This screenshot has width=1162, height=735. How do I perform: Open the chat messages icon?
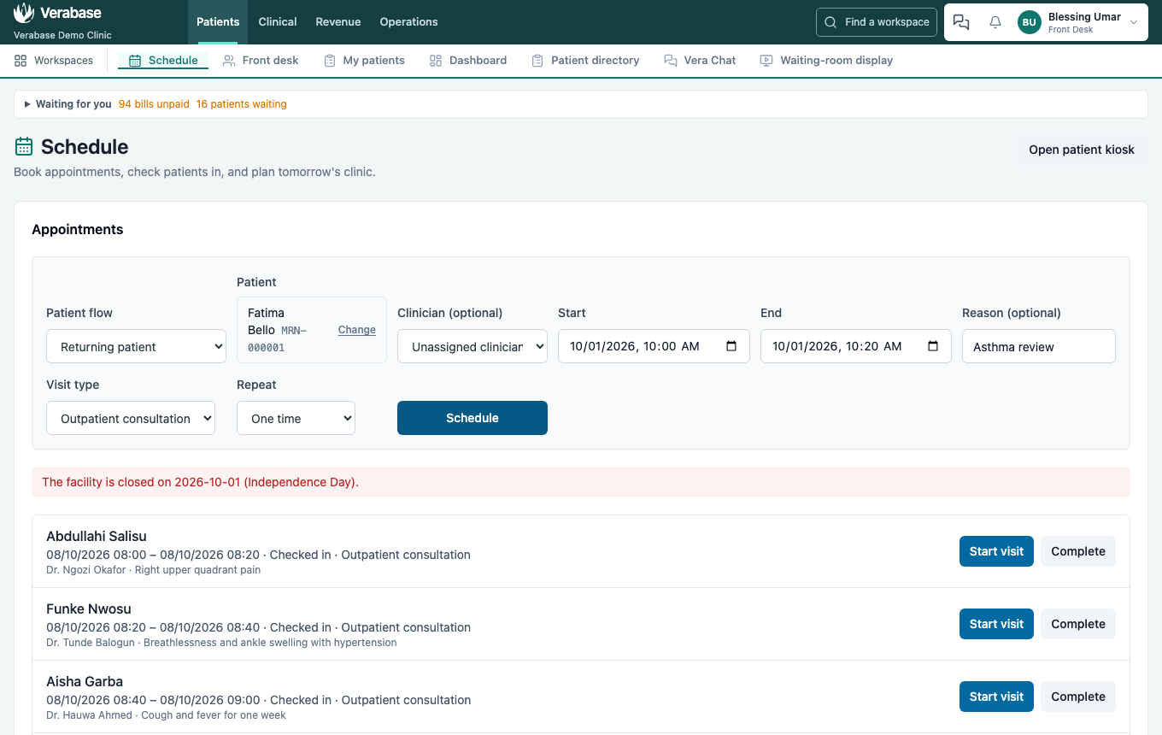[961, 22]
